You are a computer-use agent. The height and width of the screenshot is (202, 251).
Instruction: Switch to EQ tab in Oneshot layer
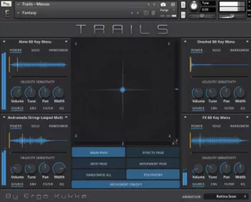[243, 108]
